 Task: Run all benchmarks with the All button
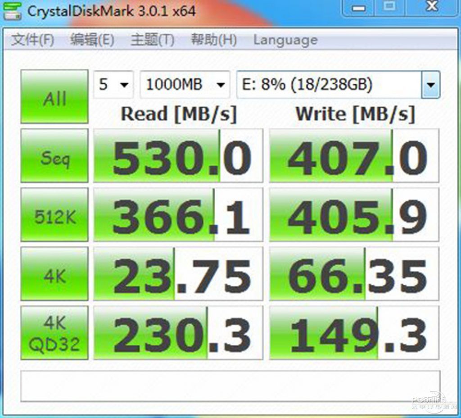(x=54, y=96)
